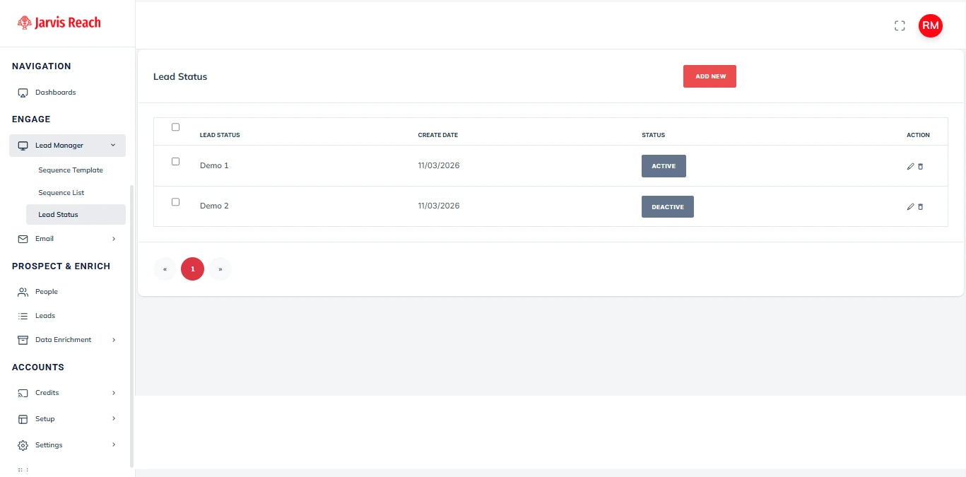Click the Demo 1 name cell
The image size is (966, 477).
click(x=214, y=165)
